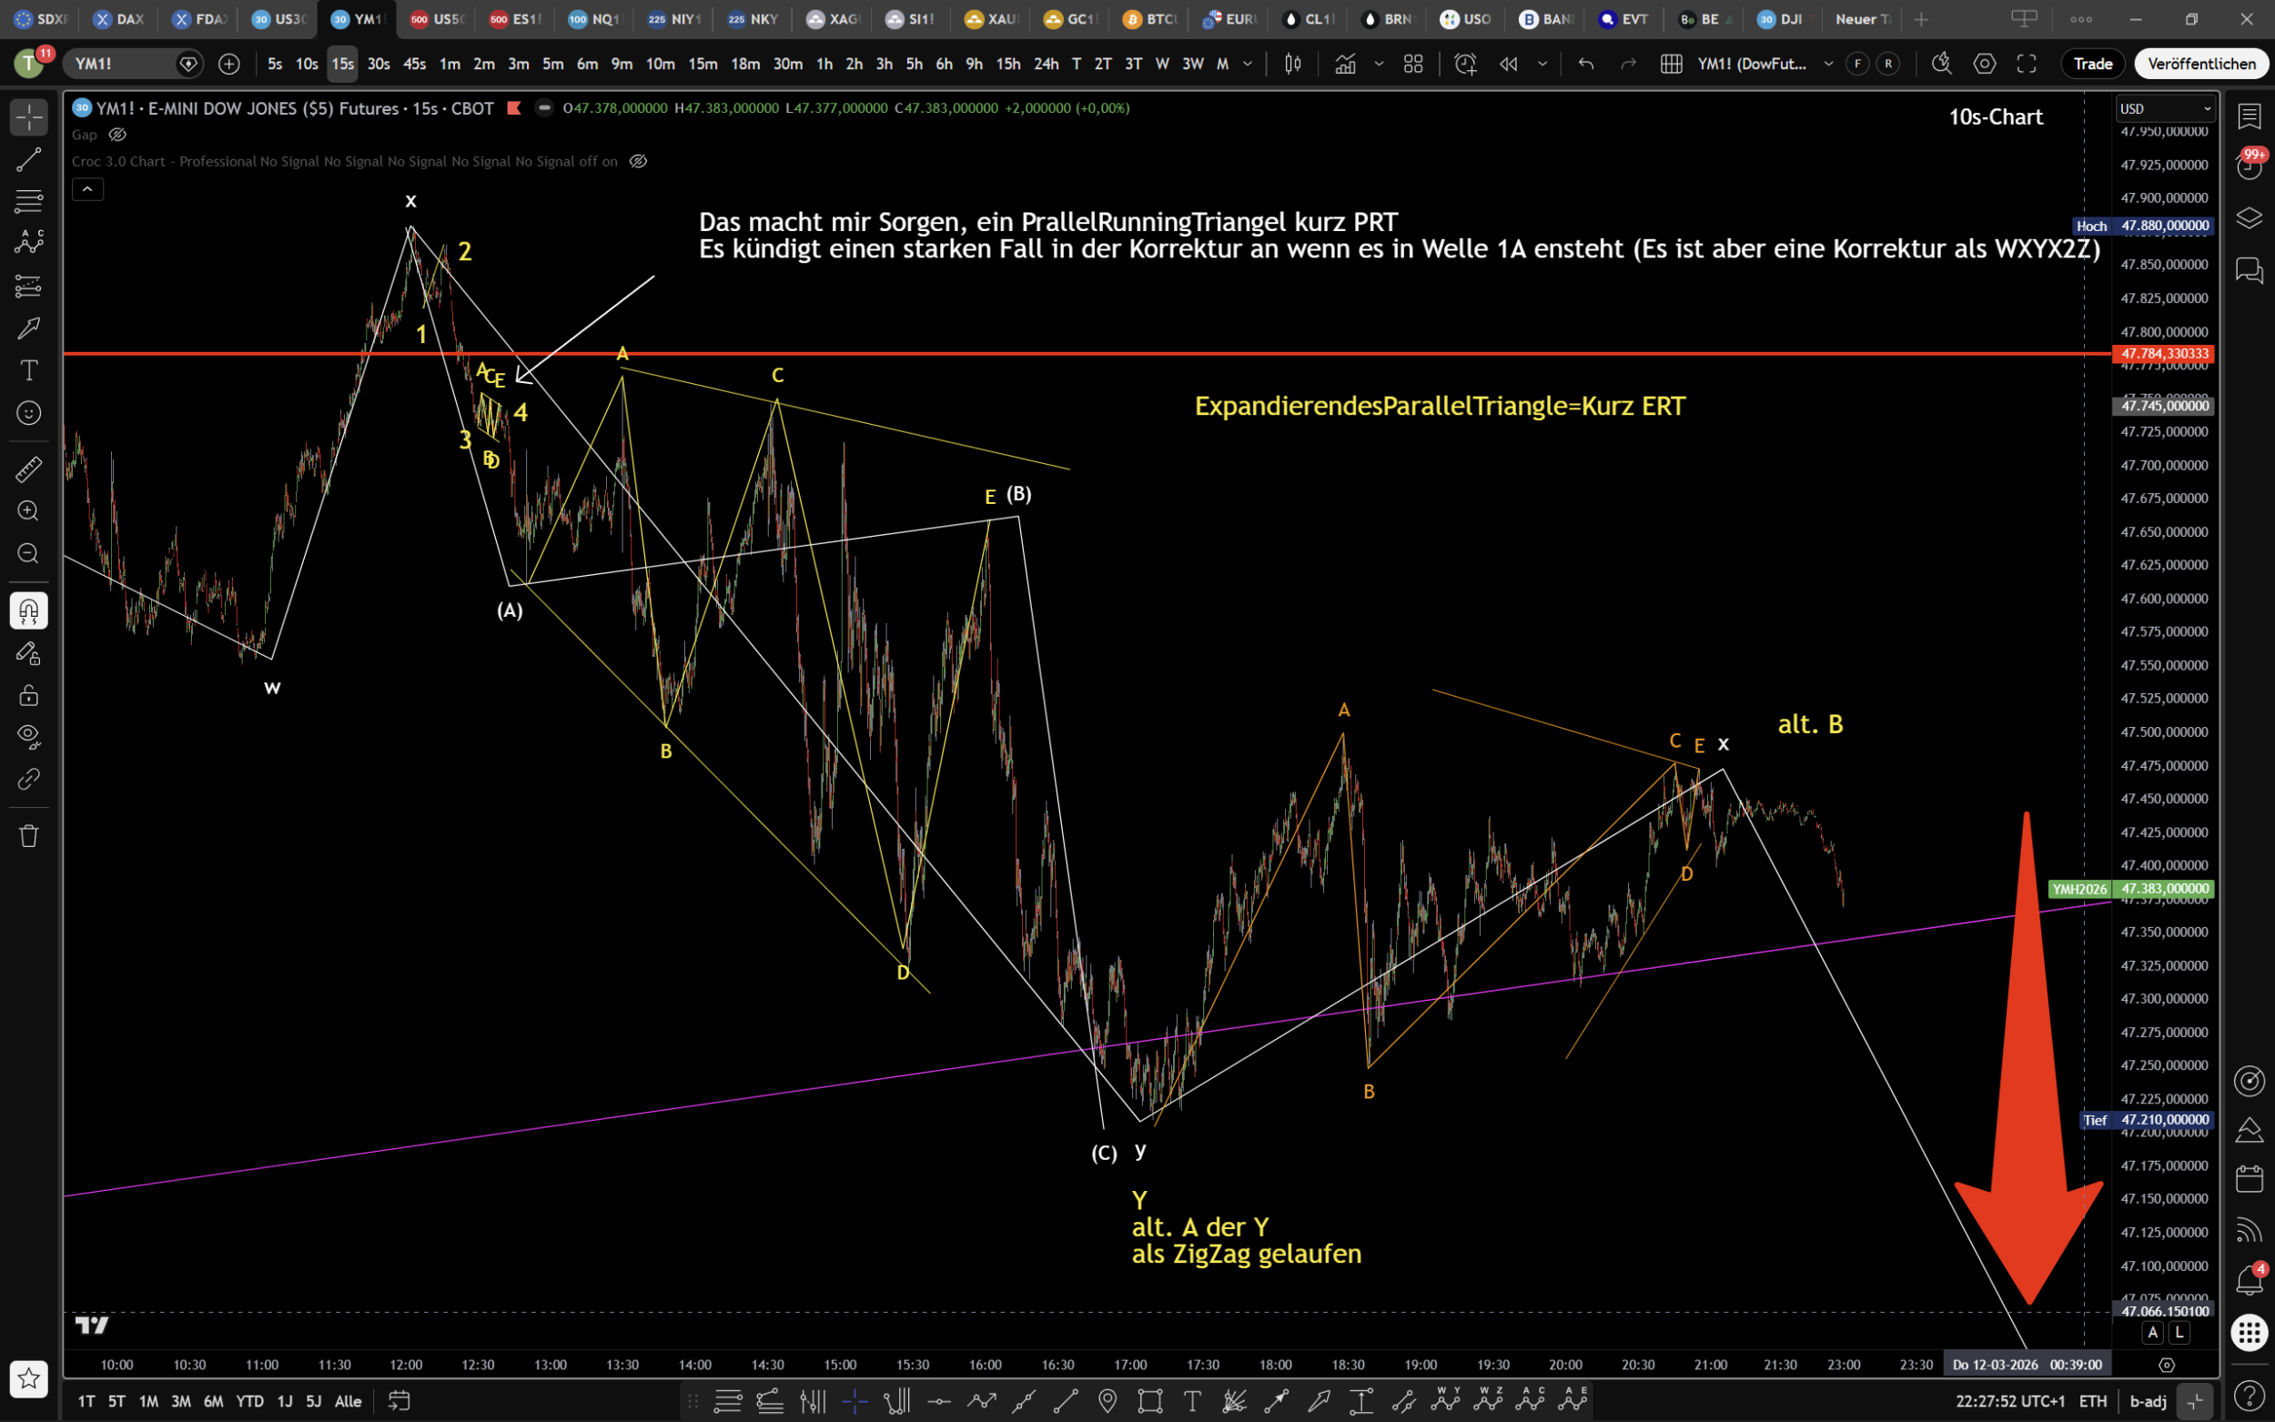Toggle magnet mode in left toolbar
Image resolution: width=2275 pixels, height=1422 pixels.
[28, 611]
